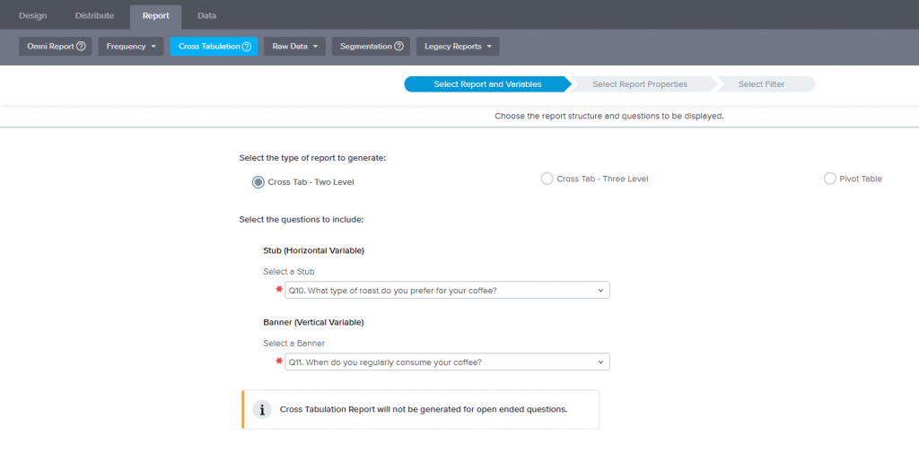Open the Select a Banner dropdown
Image resolution: width=919 pixels, height=454 pixels.
[x=447, y=362]
